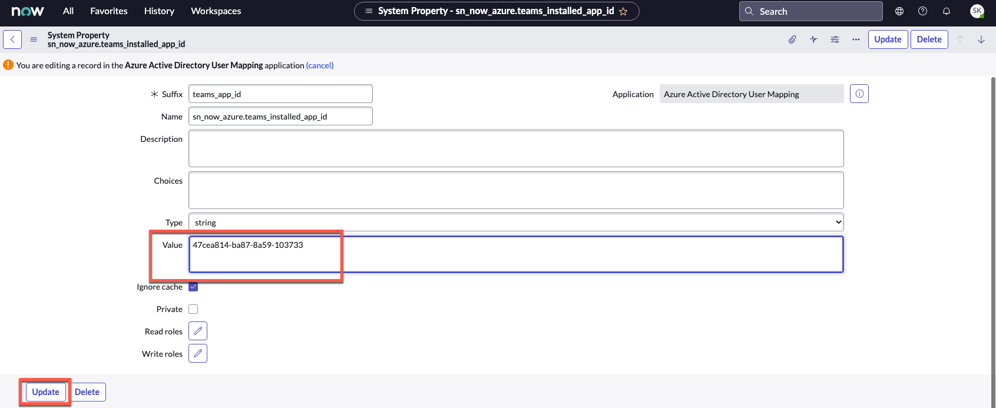Click the bottom Update button

(x=46, y=392)
